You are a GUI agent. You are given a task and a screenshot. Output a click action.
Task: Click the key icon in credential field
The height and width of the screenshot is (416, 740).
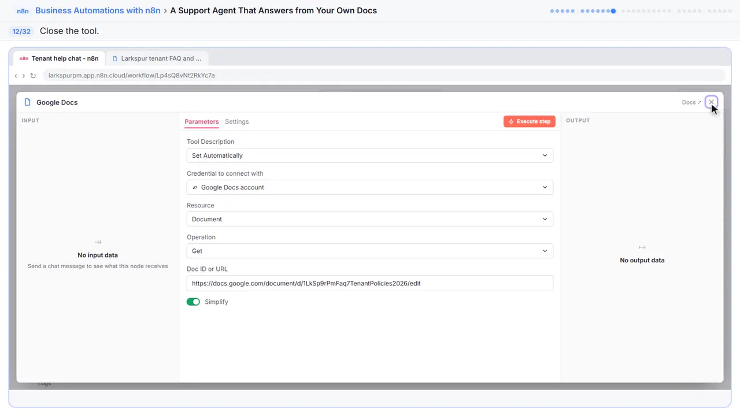(x=195, y=187)
